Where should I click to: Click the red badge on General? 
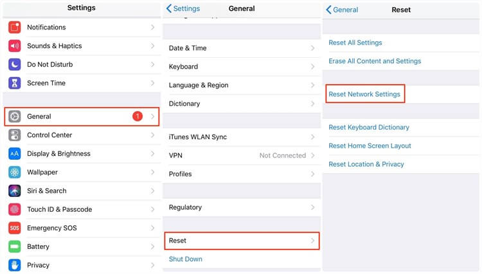(138, 116)
